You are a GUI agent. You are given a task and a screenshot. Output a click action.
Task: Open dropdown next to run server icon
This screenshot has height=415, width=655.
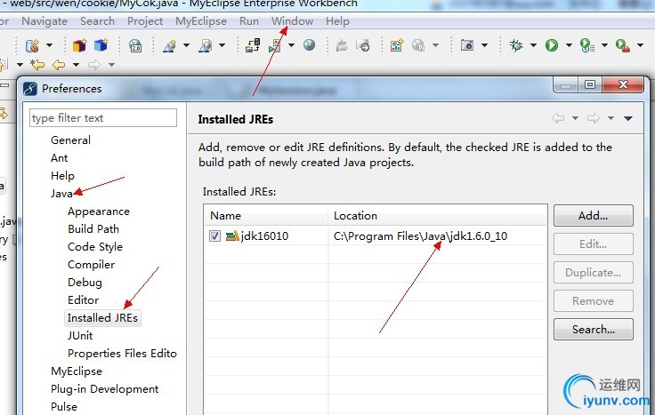pos(291,45)
